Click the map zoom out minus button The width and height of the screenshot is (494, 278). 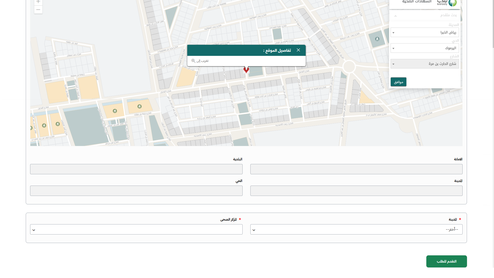tap(38, 10)
